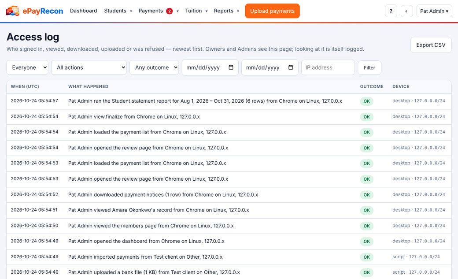Open the Tuition nav menu

(193, 11)
